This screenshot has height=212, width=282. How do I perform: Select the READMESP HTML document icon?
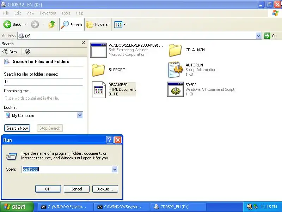(x=99, y=90)
